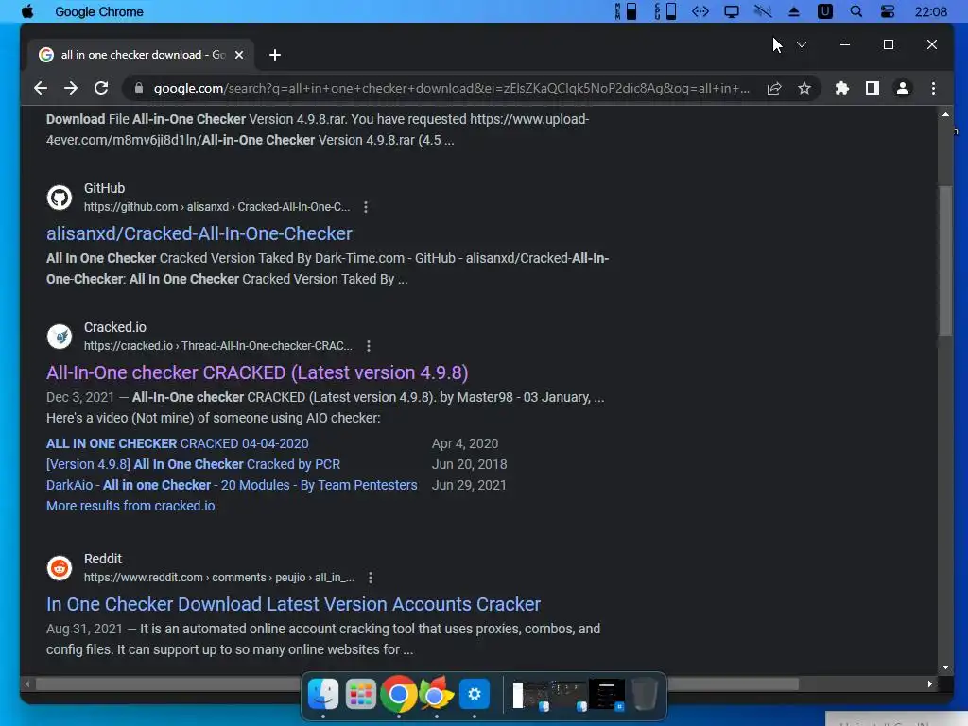The height and width of the screenshot is (726, 968).
Task: Open the Chrome three-dot menu
Action: pos(933,88)
